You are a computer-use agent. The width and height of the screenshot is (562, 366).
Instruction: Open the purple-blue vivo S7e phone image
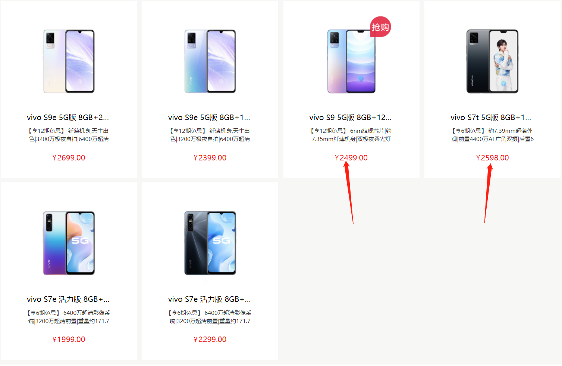69,243
